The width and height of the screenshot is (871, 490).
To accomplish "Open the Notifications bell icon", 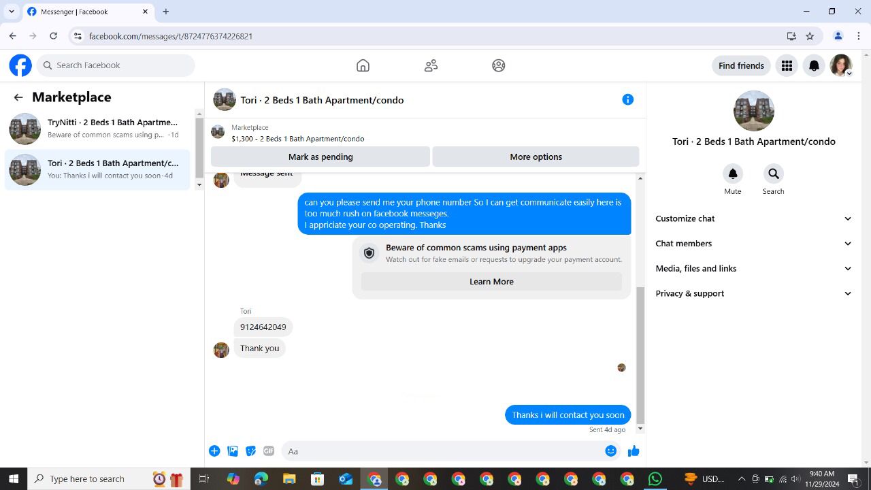I will (x=814, y=65).
